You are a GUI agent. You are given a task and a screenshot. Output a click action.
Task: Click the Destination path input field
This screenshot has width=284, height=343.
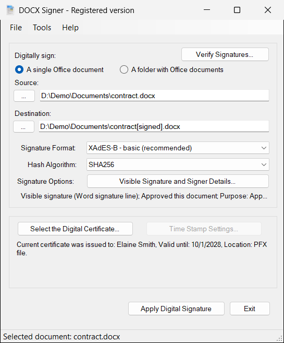154,126
